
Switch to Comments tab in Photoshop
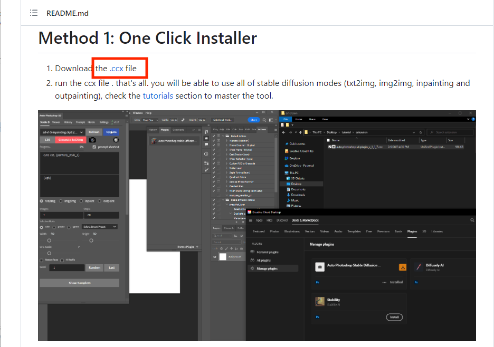(x=178, y=130)
